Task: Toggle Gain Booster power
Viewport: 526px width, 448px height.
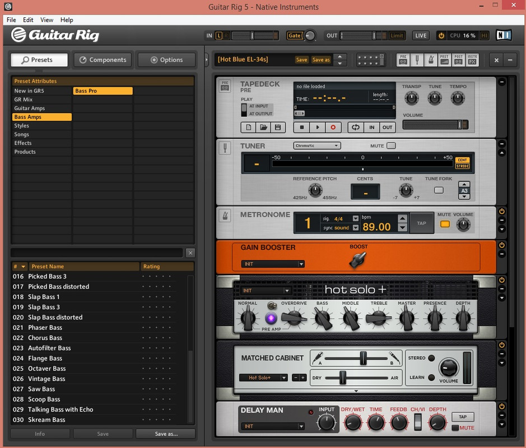Action: pos(502,245)
